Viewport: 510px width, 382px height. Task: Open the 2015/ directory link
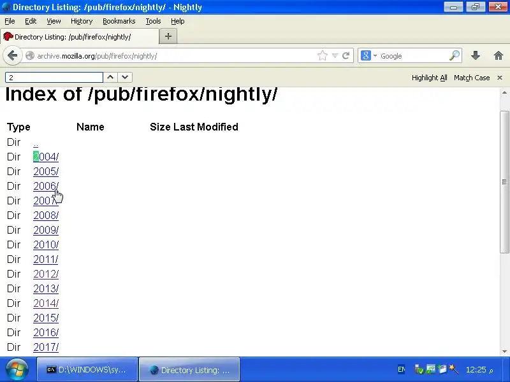(x=46, y=318)
